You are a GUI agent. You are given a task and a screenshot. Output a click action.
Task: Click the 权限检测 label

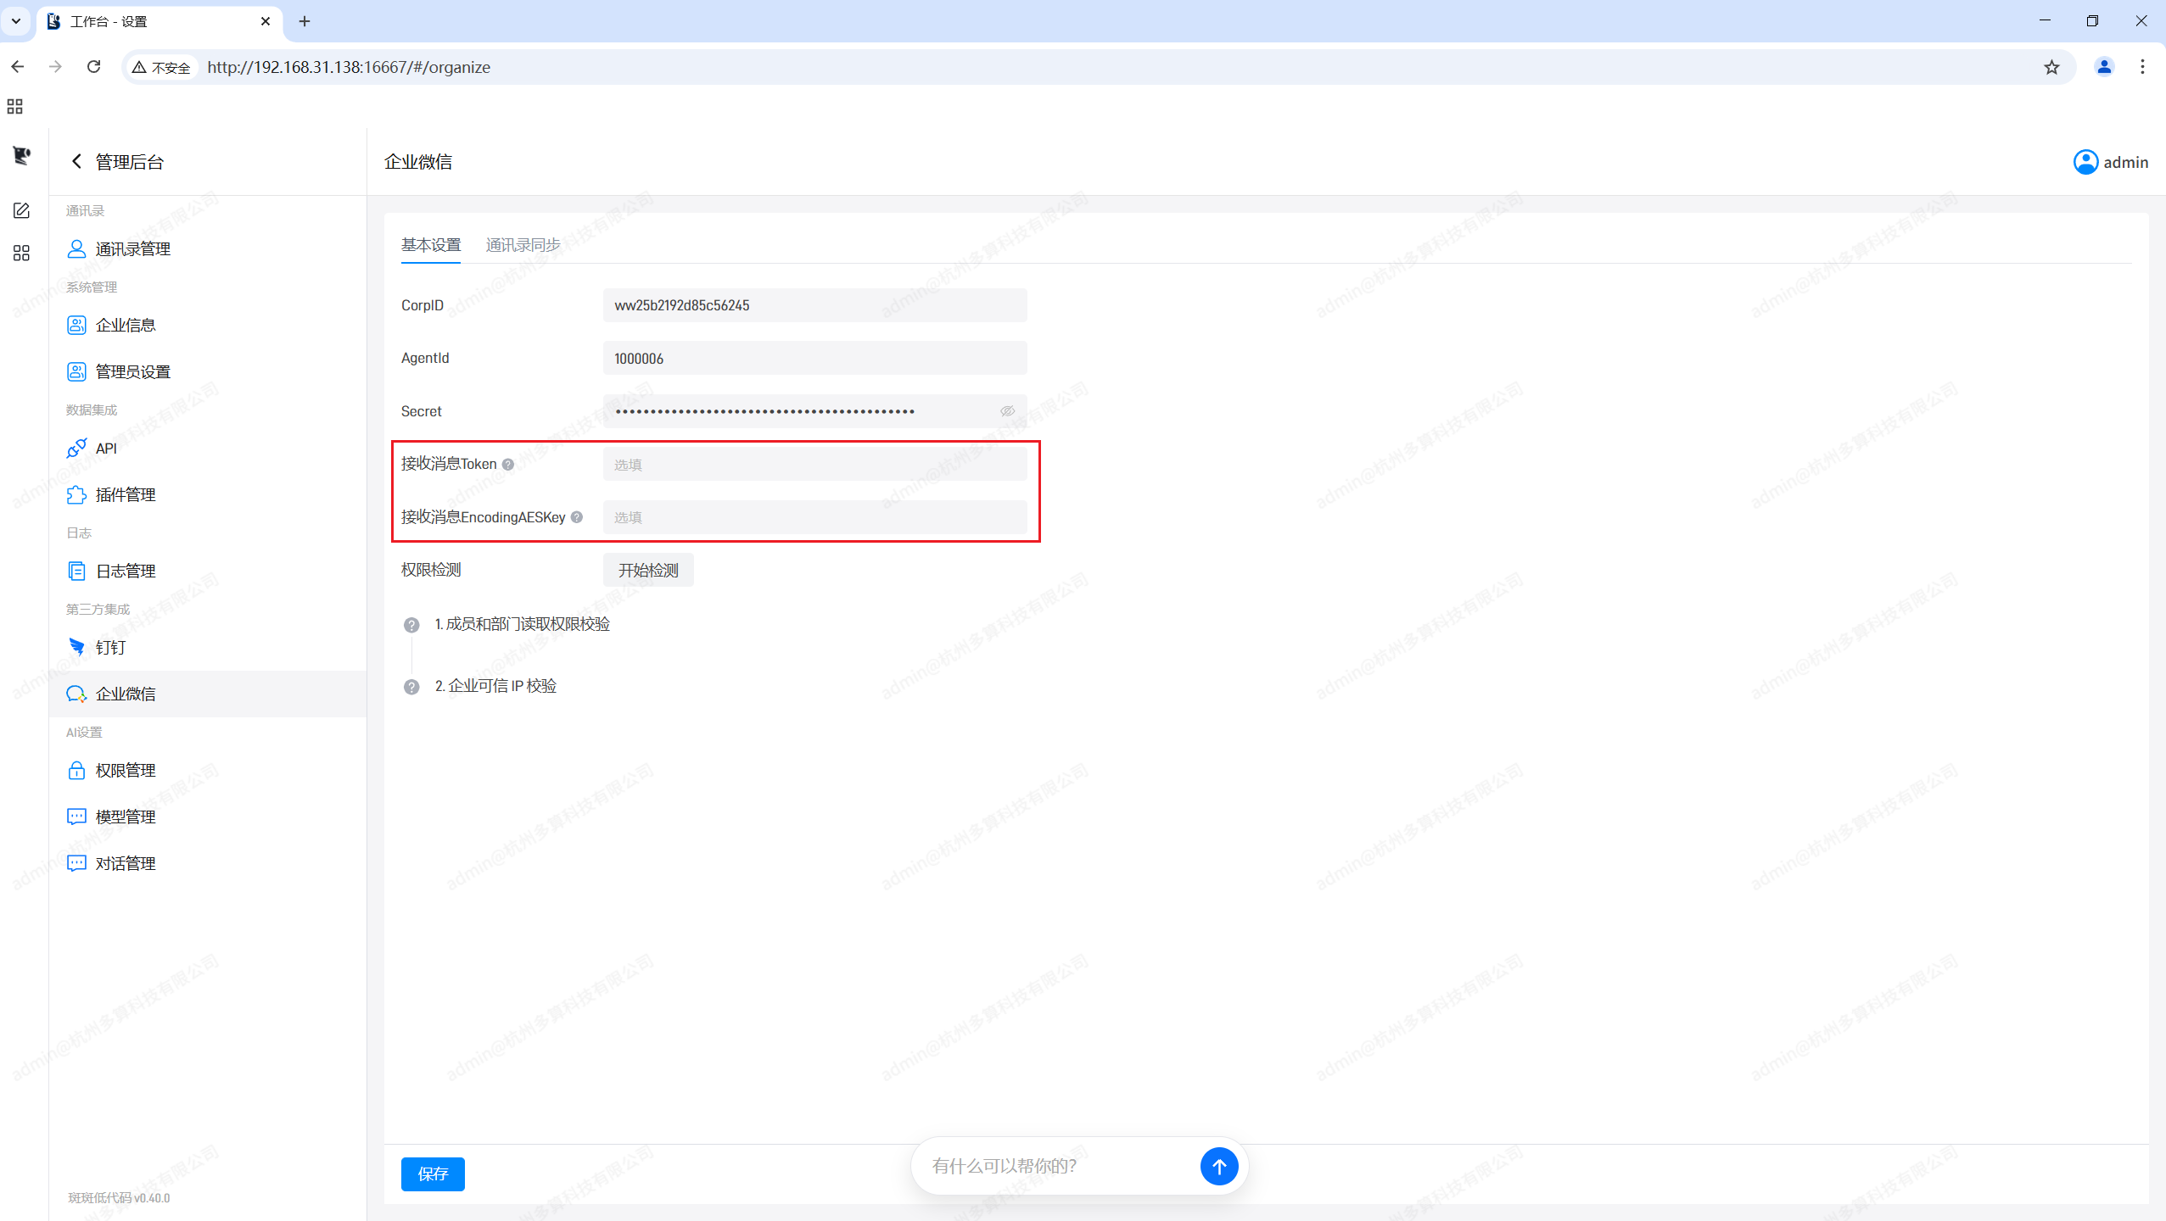click(x=431, y=570)
